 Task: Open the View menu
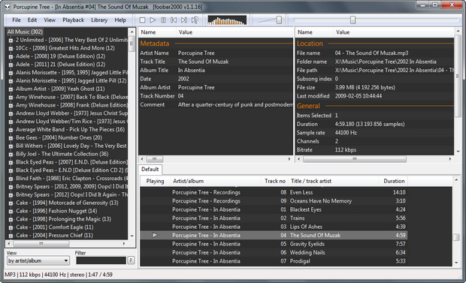pos(50,20)
